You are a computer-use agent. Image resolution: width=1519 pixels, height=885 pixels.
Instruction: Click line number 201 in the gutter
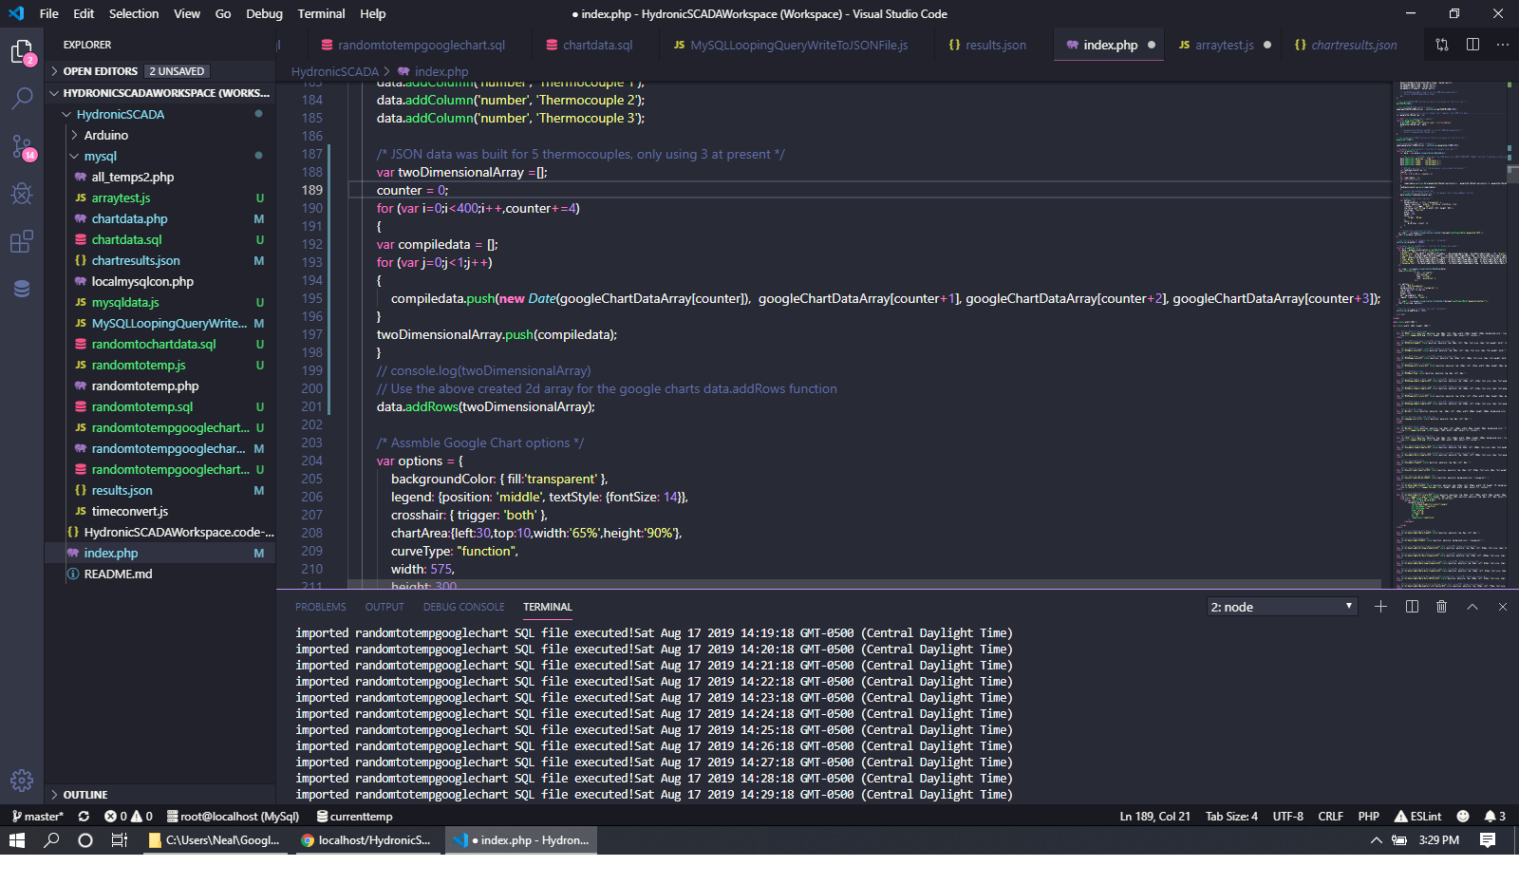[x=312, y=406]
